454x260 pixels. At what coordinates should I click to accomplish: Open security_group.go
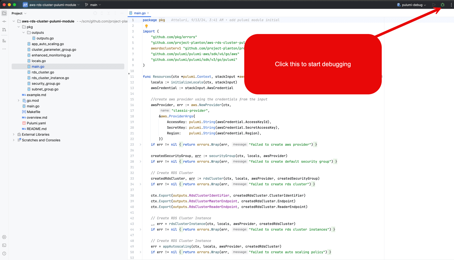[x=46, y=84]
